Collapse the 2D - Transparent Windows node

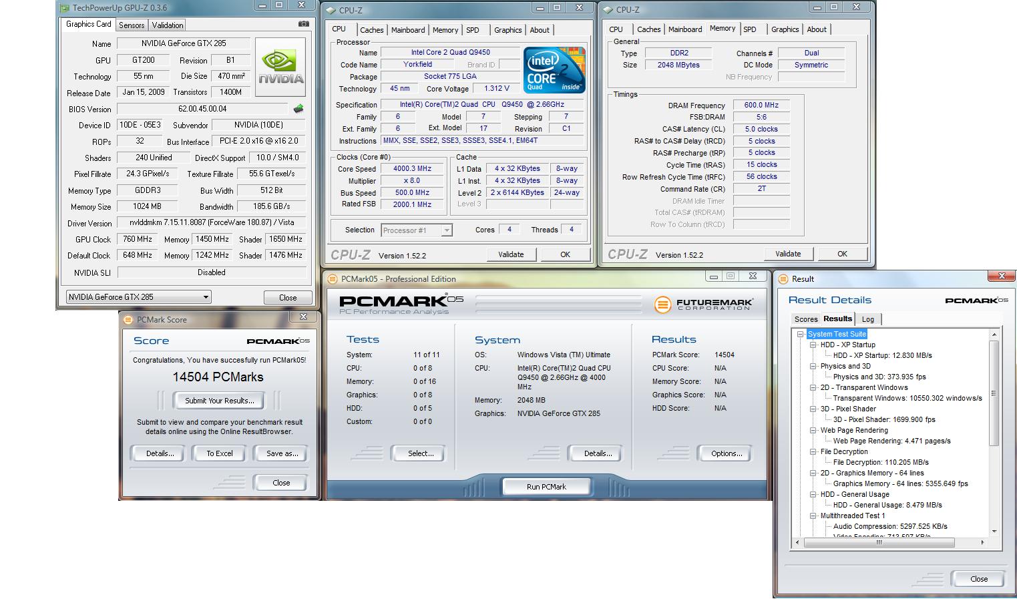tap(813, 387)
